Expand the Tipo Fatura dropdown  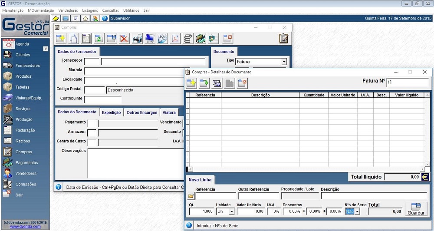pos(284,62)
